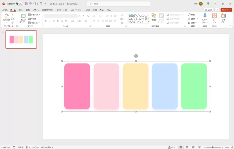Image resolution: width=234 pixels, height=149 pixels.
Task: Open the Slide Sorter view icon
Action: point(187,147)
